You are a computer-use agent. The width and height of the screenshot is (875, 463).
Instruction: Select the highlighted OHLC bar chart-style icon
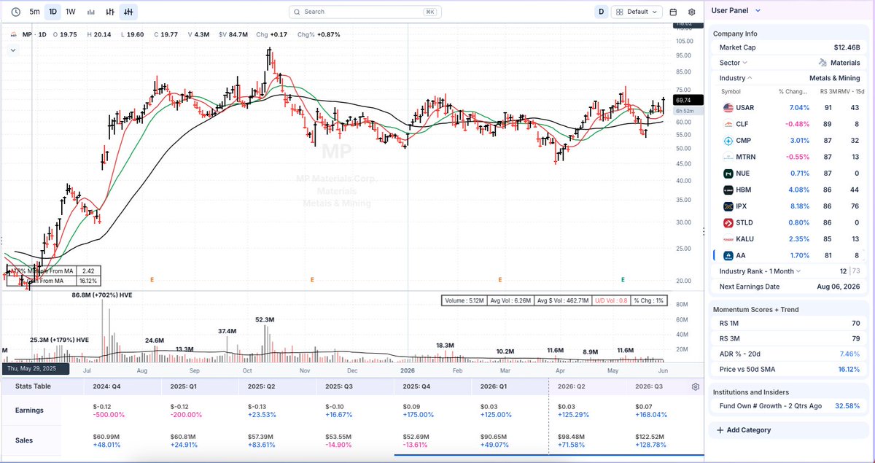pyautogui.click(x=128, y=12)
